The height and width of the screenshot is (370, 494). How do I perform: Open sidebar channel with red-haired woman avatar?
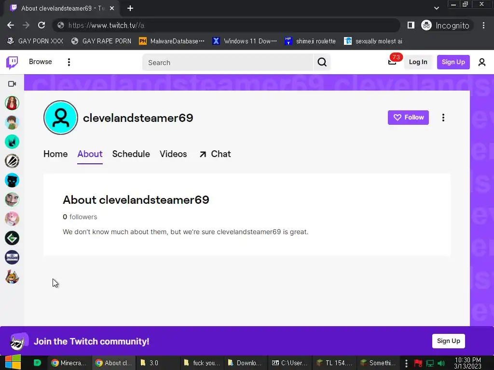pyautogui.click(x=12, y=103)
